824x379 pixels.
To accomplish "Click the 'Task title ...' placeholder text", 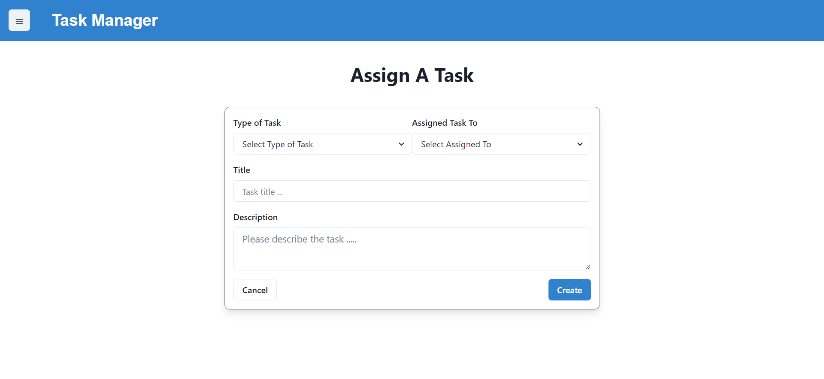I will 263,192.
